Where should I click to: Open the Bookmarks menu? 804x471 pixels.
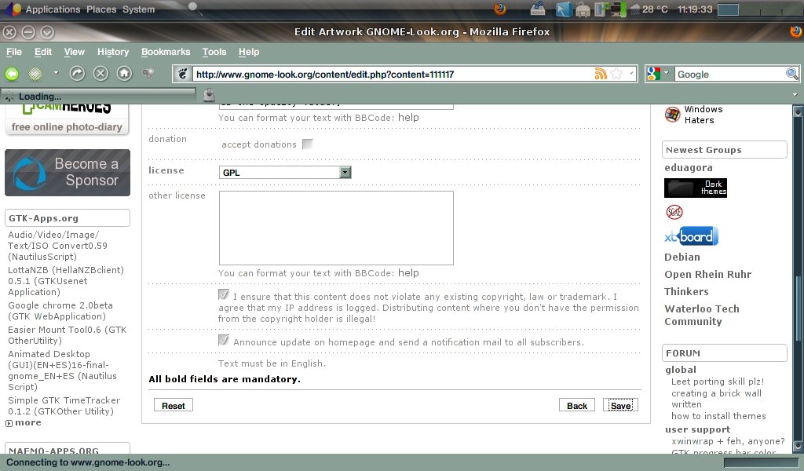click(x=166, y=52)
